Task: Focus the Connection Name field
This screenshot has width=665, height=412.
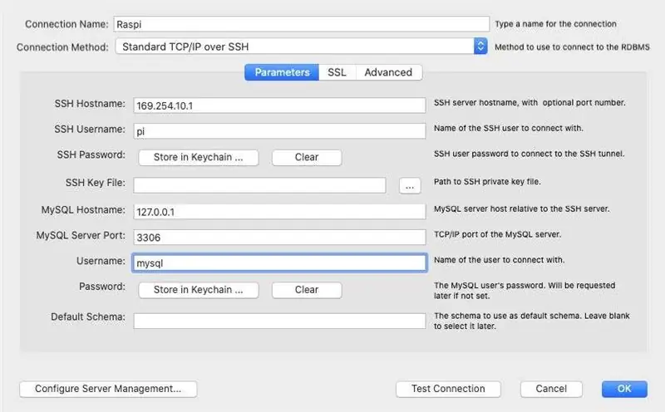Action: click(302, 24)
